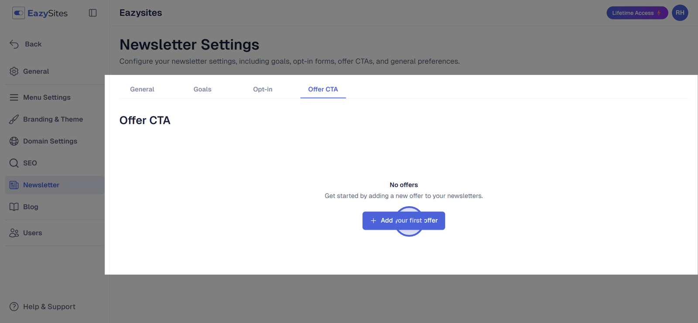
Task: Click the Lifetime Access badge
Action: pyautogui.click(x=637, y=13)
